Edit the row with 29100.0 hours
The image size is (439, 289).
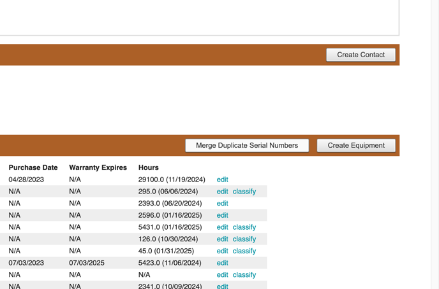coord(222,180)
